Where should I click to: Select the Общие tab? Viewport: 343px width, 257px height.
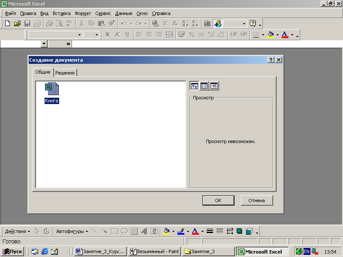pos(43,72)
